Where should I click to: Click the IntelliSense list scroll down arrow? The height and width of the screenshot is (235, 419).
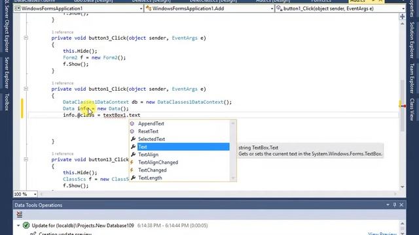[233, 178]
